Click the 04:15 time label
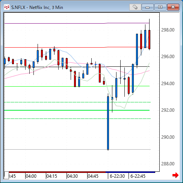183x183 pixels. (52, 176)
